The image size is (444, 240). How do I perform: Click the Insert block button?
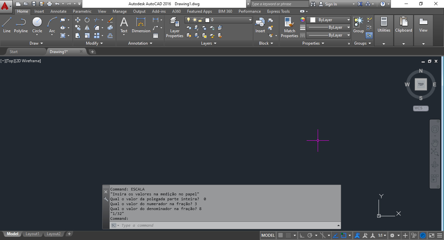click(260, 25)
